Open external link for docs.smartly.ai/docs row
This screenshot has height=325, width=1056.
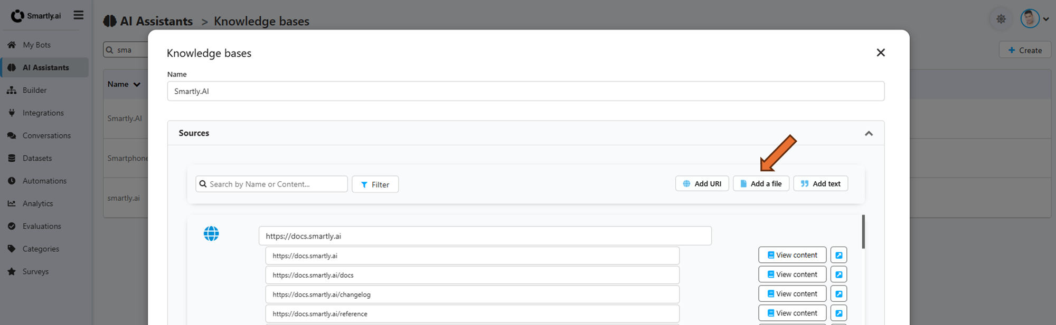pos(838,274)
